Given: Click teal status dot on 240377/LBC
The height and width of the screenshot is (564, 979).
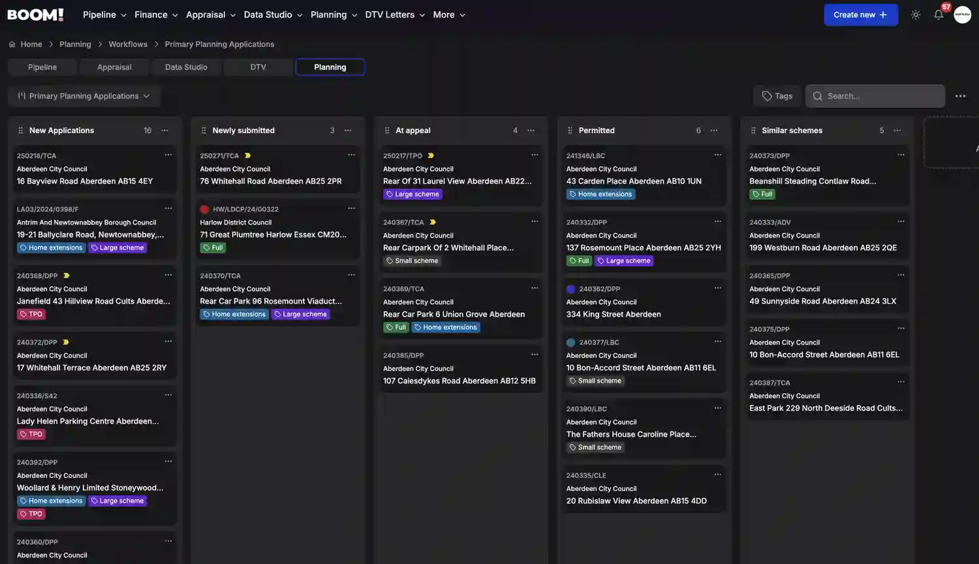Looking at the screenshot, I should pos(570,343).
